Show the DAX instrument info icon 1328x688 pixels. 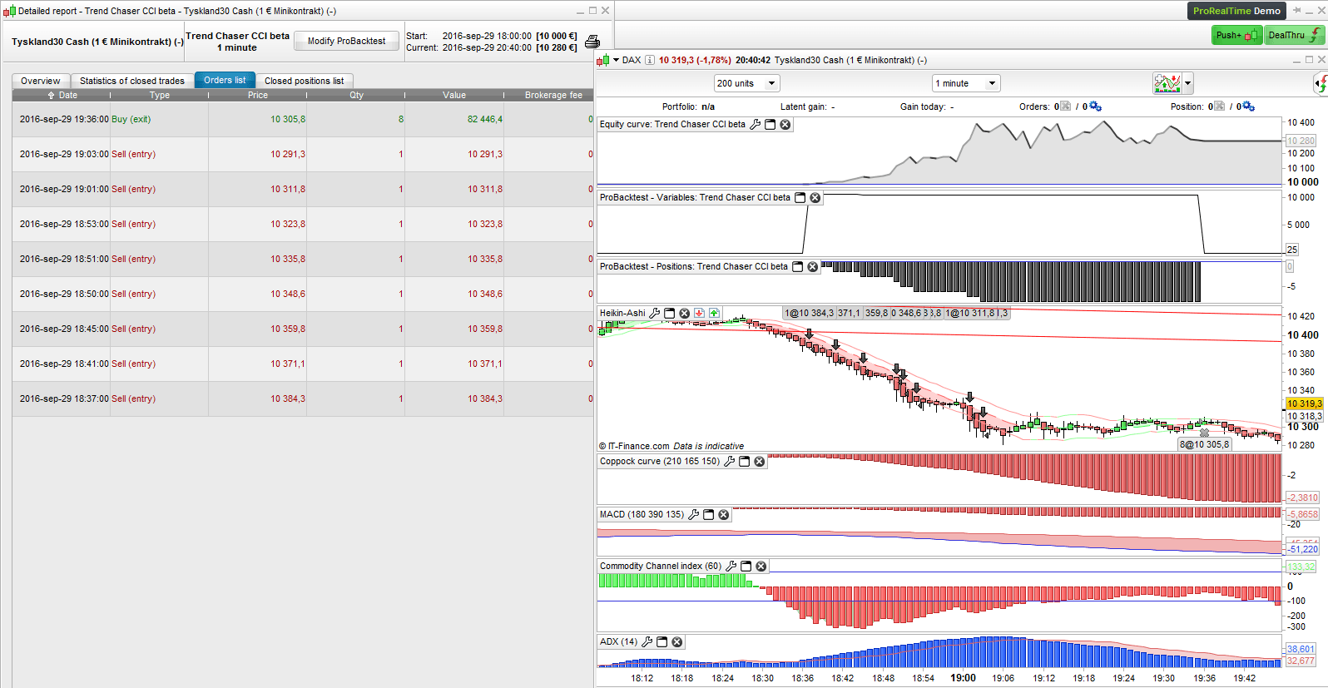coord(650,60)
